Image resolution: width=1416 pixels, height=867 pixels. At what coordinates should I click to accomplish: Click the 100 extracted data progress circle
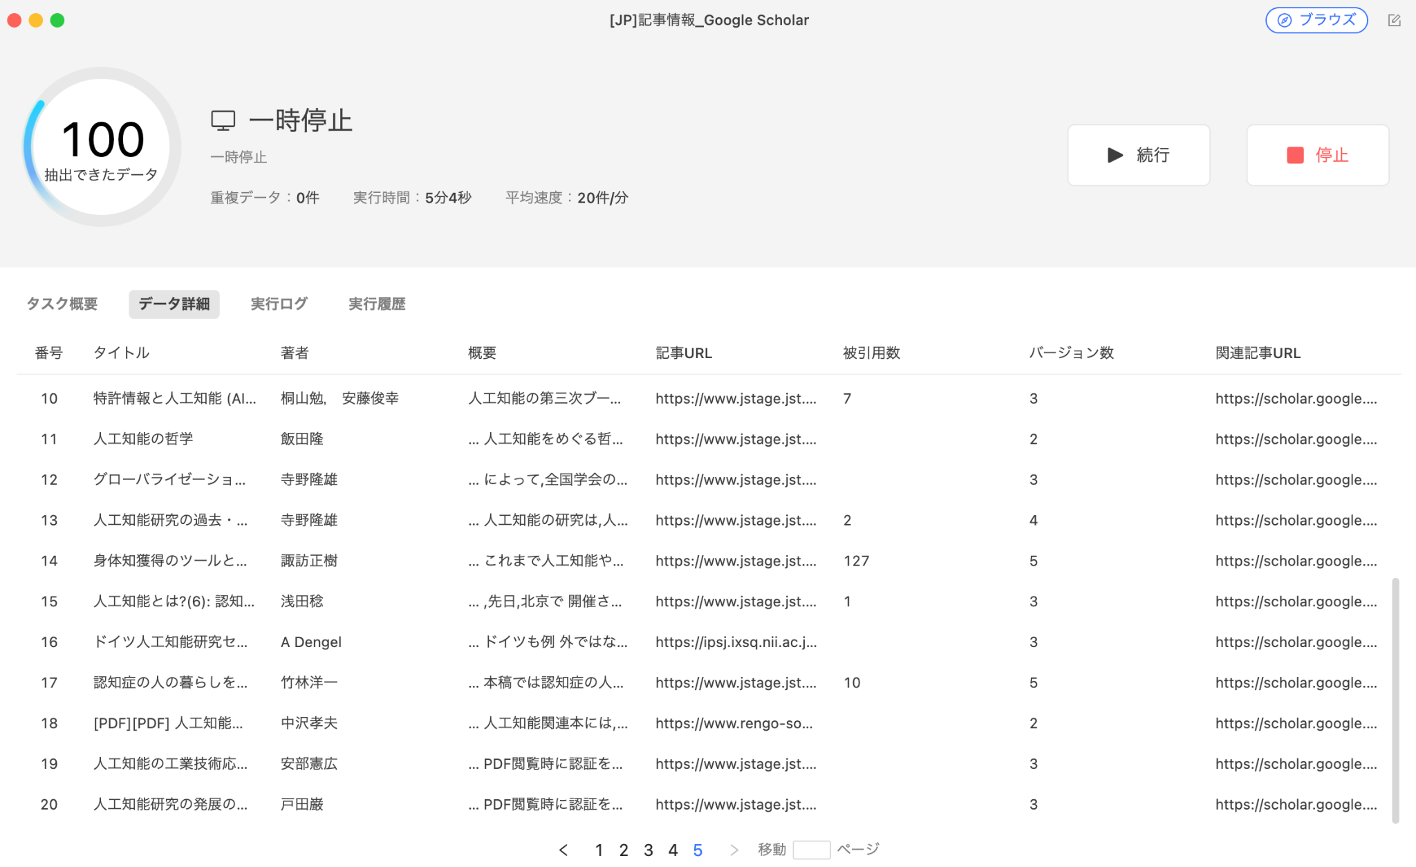click(x=102, y=147)
